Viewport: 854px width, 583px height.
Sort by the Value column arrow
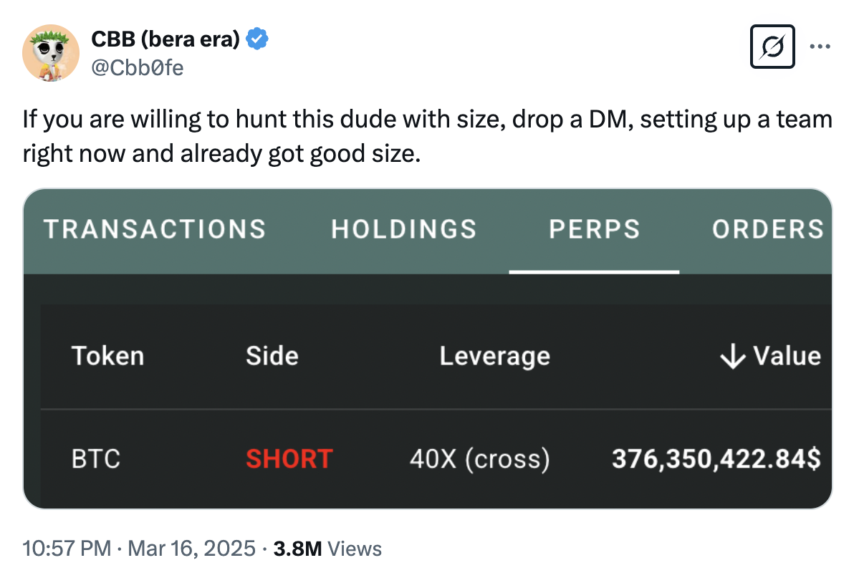click(732, 356)
